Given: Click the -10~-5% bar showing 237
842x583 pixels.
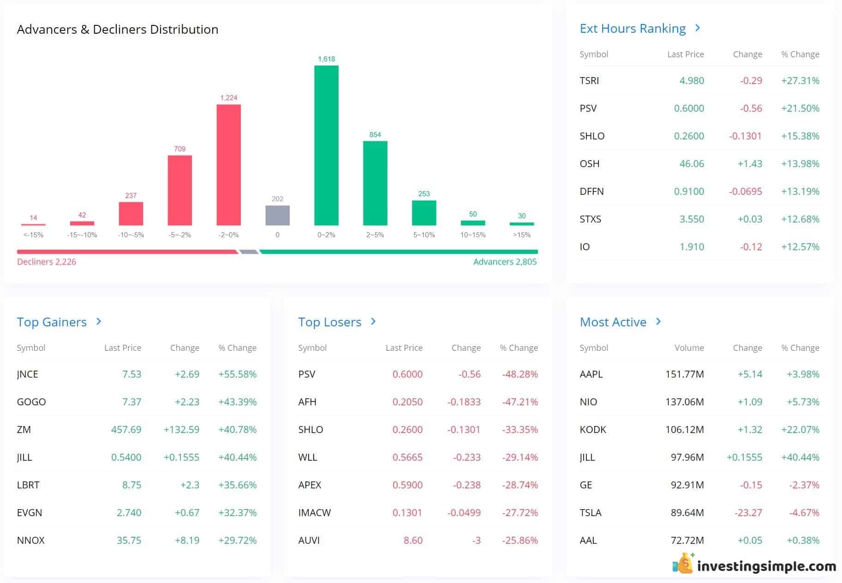Looking at the screenshot, I should (x=131, y=214).
